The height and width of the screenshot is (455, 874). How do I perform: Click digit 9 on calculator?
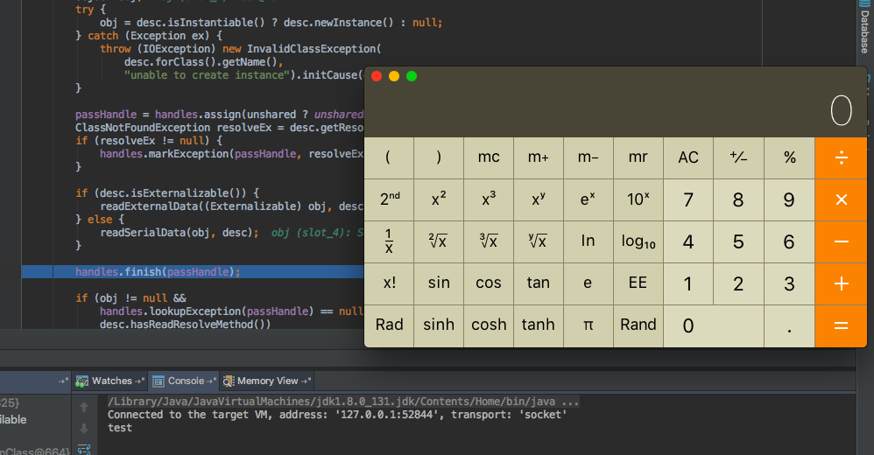pos(789,199)
